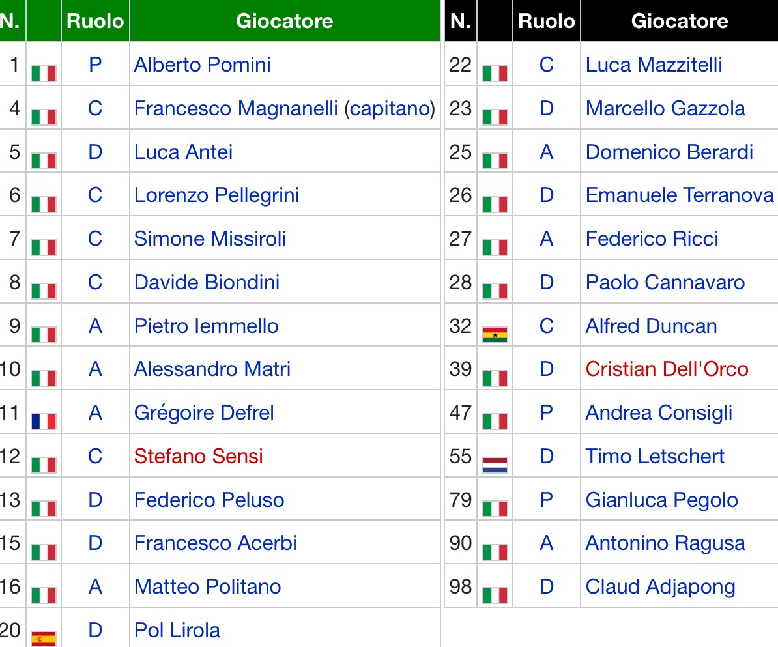
Task: Click the Italian flag beside Alberto Pomini
Action: (44, 73)
